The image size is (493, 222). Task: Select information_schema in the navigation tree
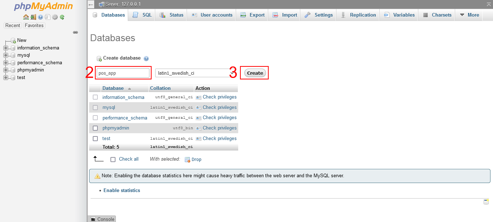pyautogui.click(x=38, y=48)
